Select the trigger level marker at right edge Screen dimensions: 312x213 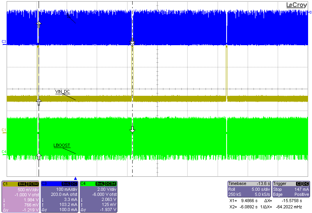(310, 12)
